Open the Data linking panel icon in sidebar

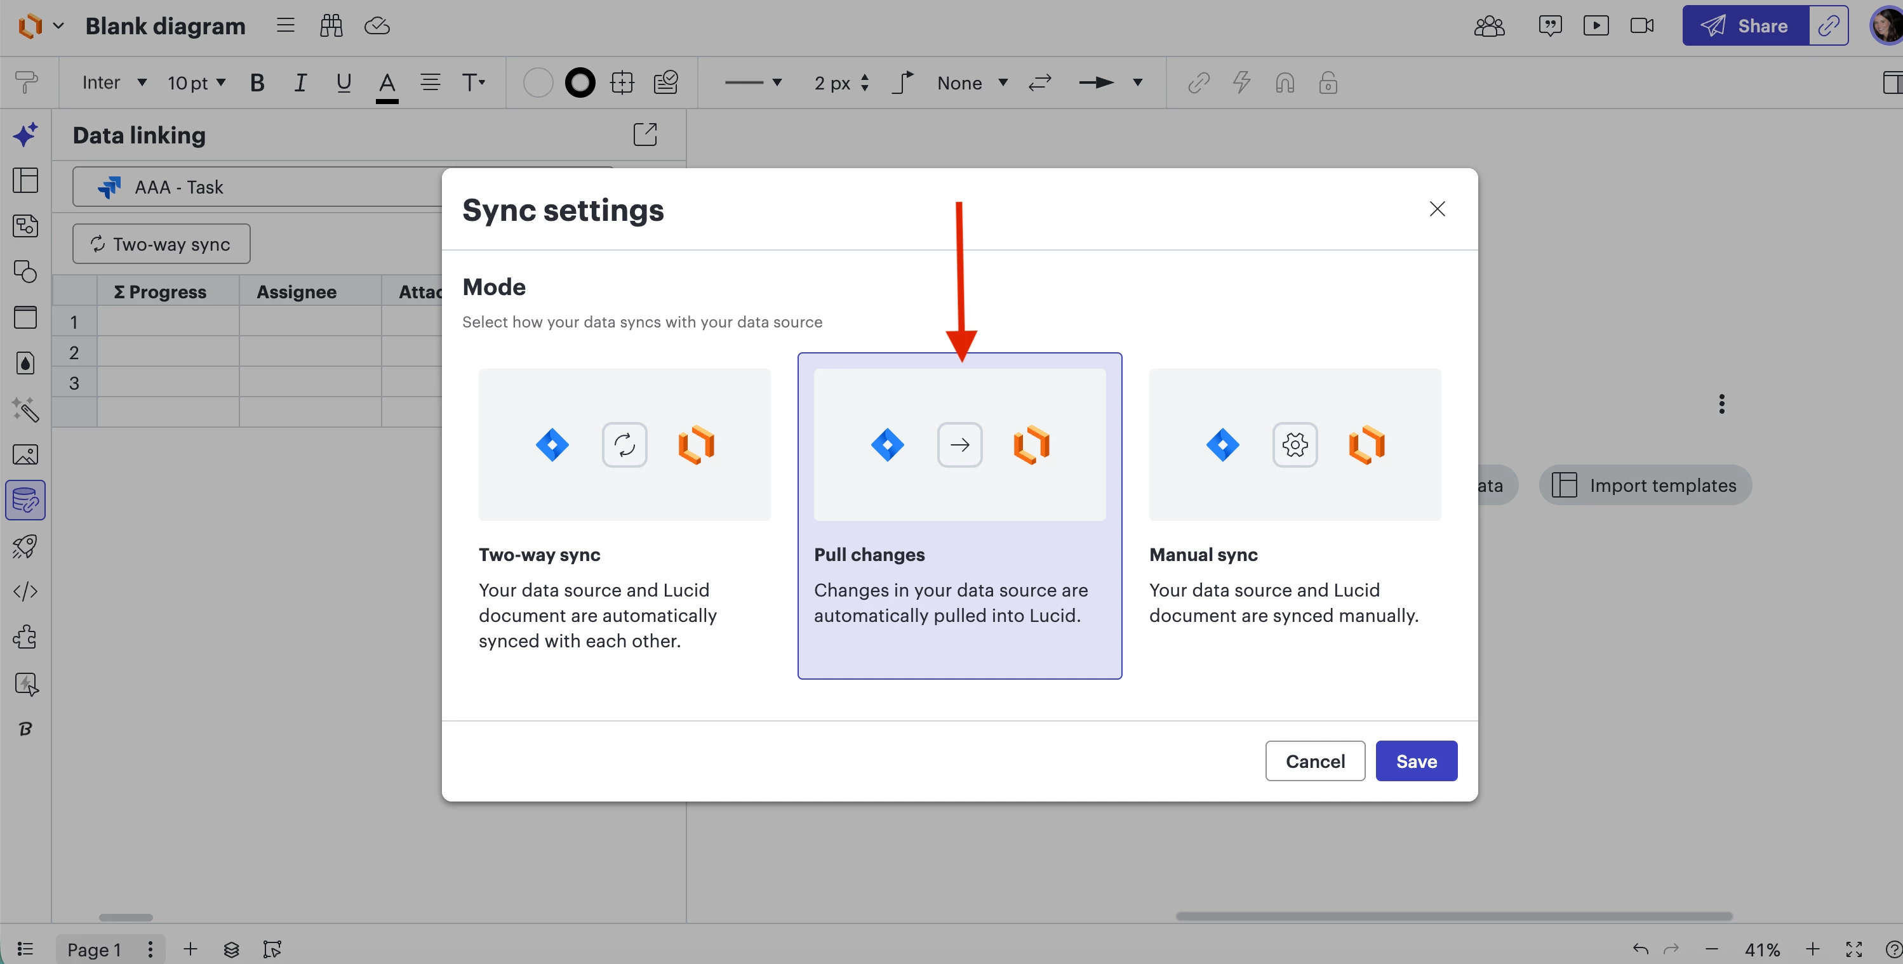tap(26, 501)
